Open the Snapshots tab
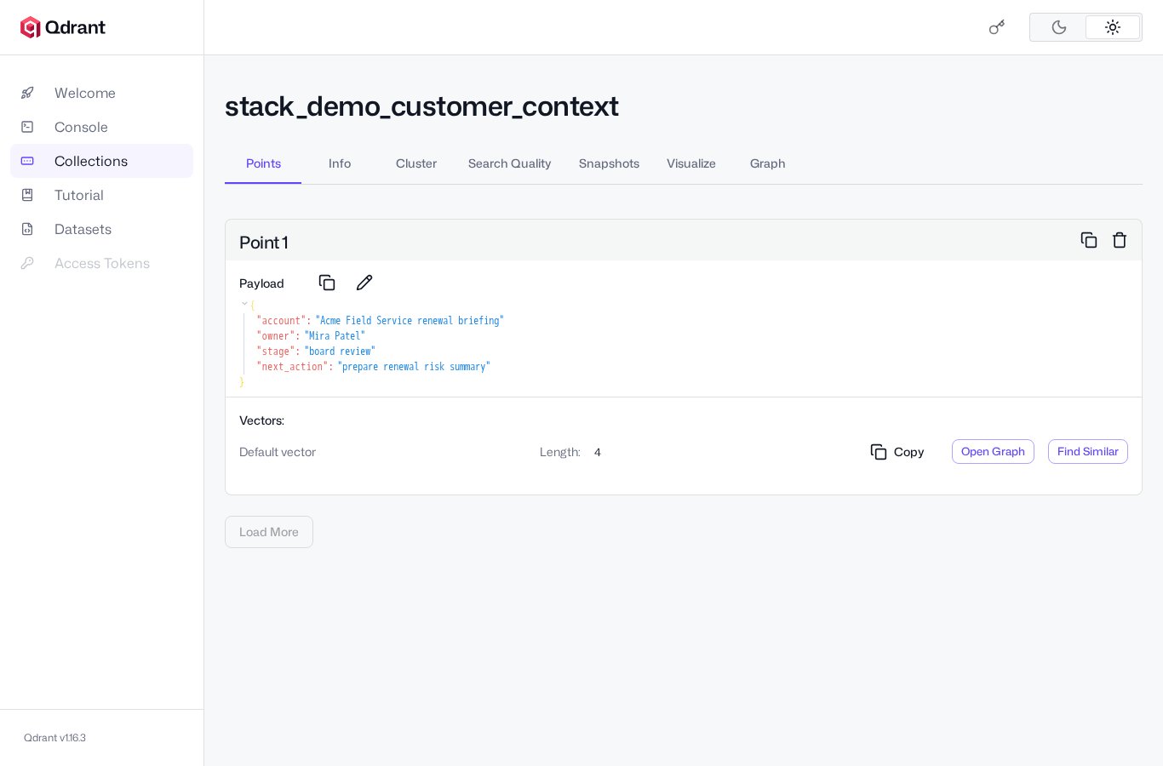This screenshot has width=1163, height=766. 609,163
